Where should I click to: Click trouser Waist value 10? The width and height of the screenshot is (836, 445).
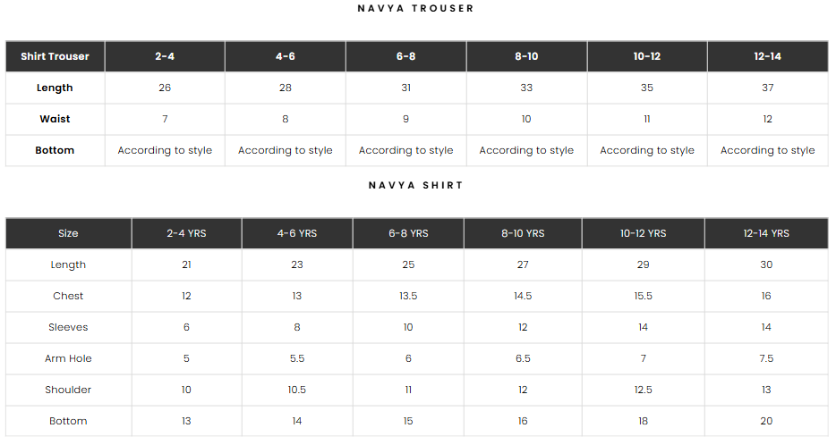click(x=526, y=119)
